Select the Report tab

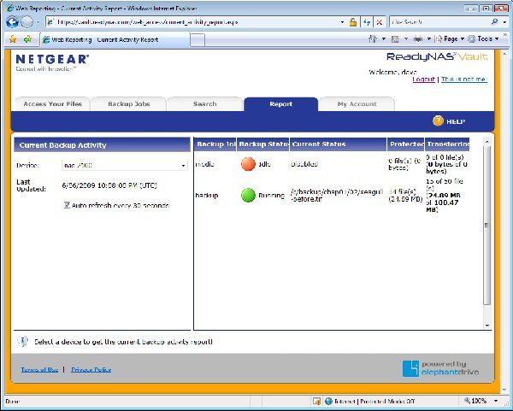pos(280,104)
